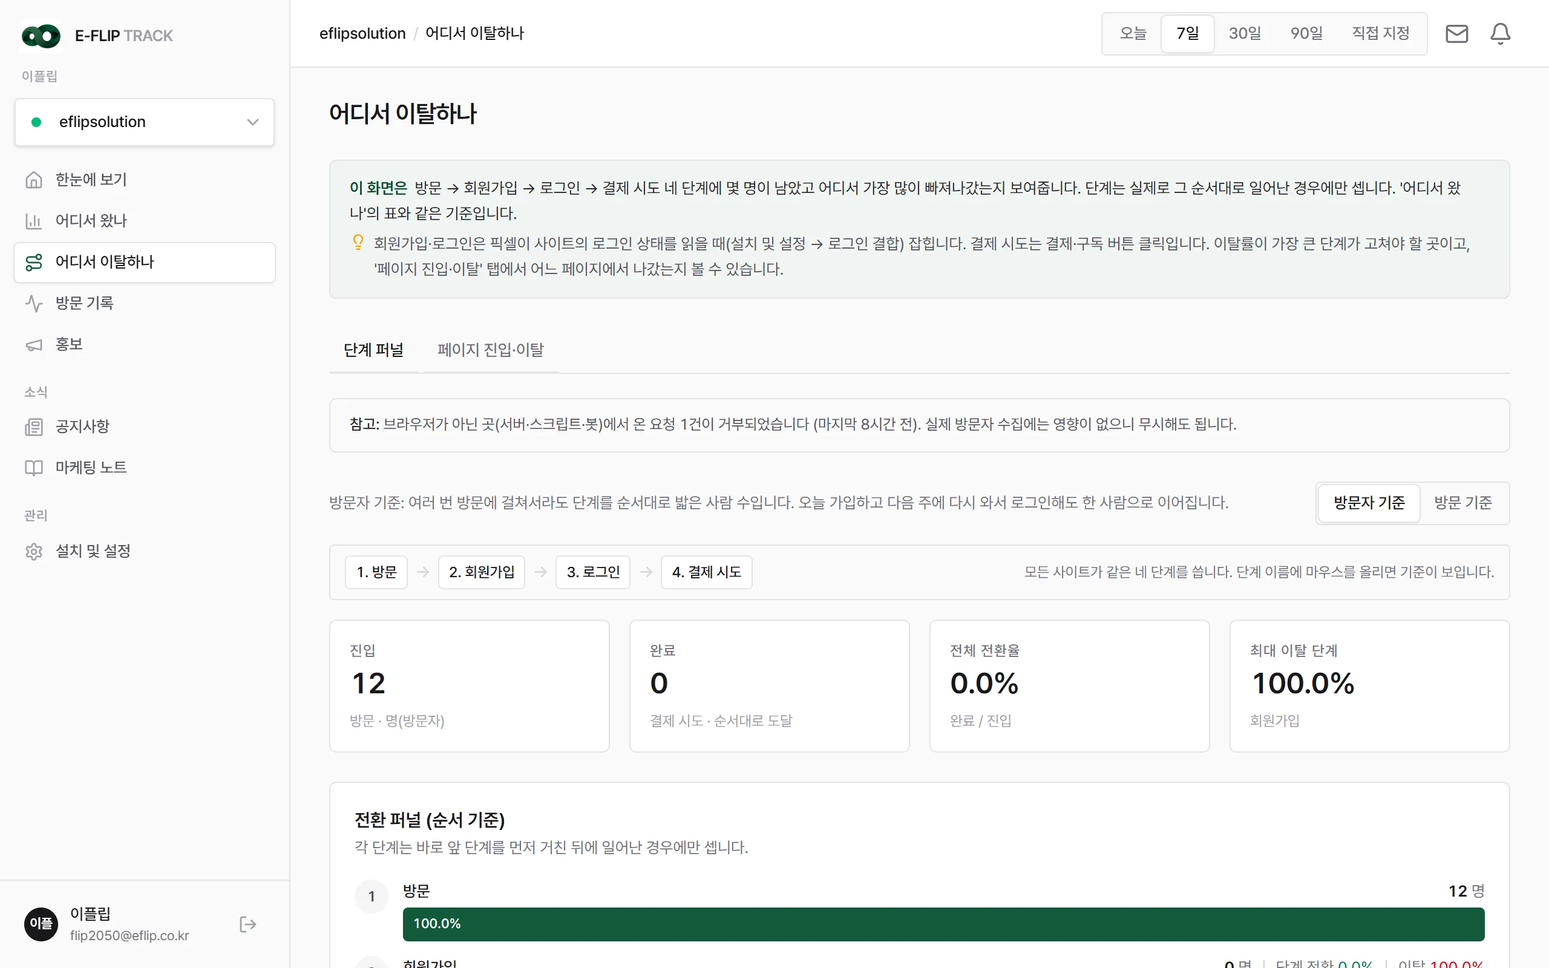Click the lightbulb tip icon
The height and width of the screenshot is (968, 1549).
click(358, 242)
